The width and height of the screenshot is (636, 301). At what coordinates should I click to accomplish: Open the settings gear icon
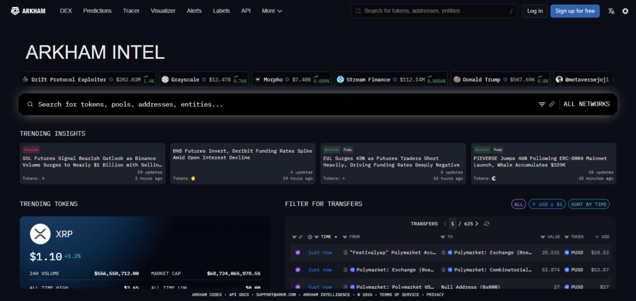[x=625, y=11]
